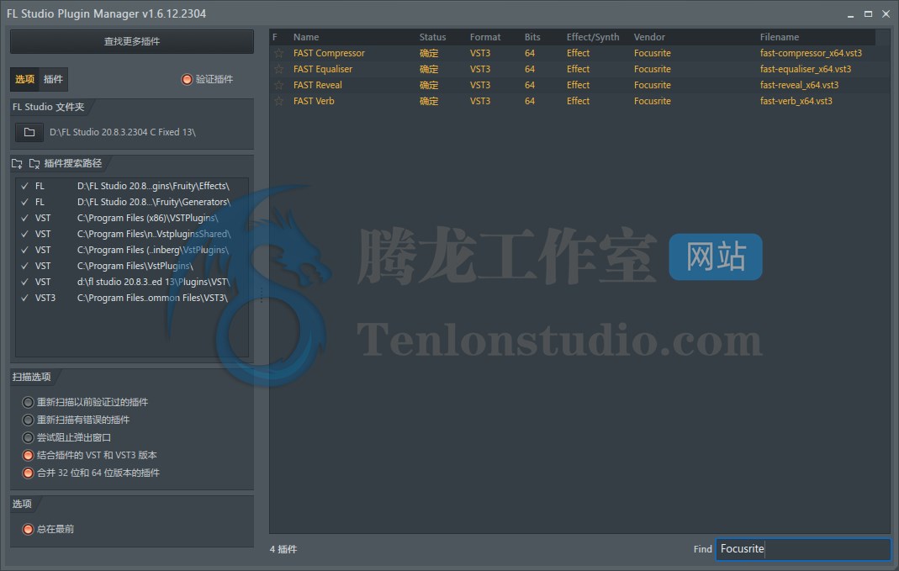
Task: Sort the list by Name column
Action: click(306, 37)
